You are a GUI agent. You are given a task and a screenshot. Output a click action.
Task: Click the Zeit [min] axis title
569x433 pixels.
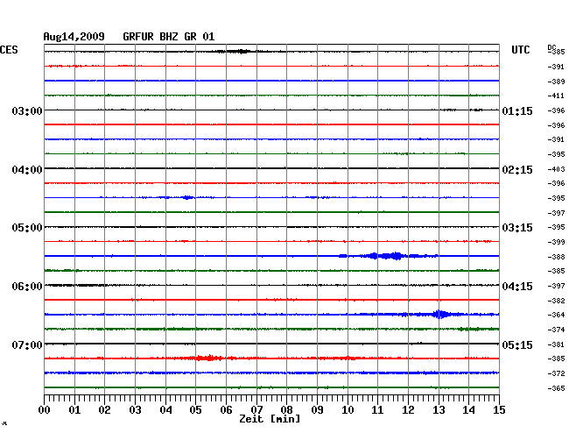(x=270, y=419)
